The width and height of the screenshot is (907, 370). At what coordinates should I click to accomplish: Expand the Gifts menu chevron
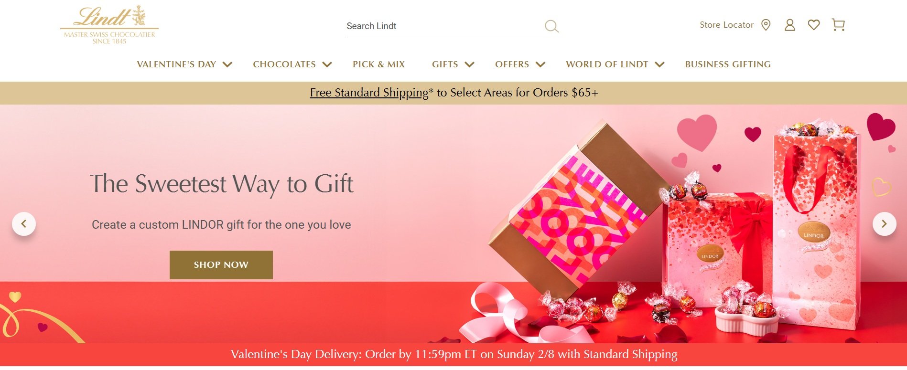[469, 64]
